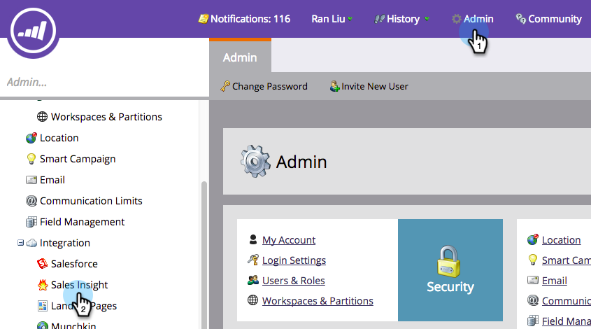This screenshot has height=329, width=591.
Task: Open the Admin menu in top bar
Action: click(473, 19)
